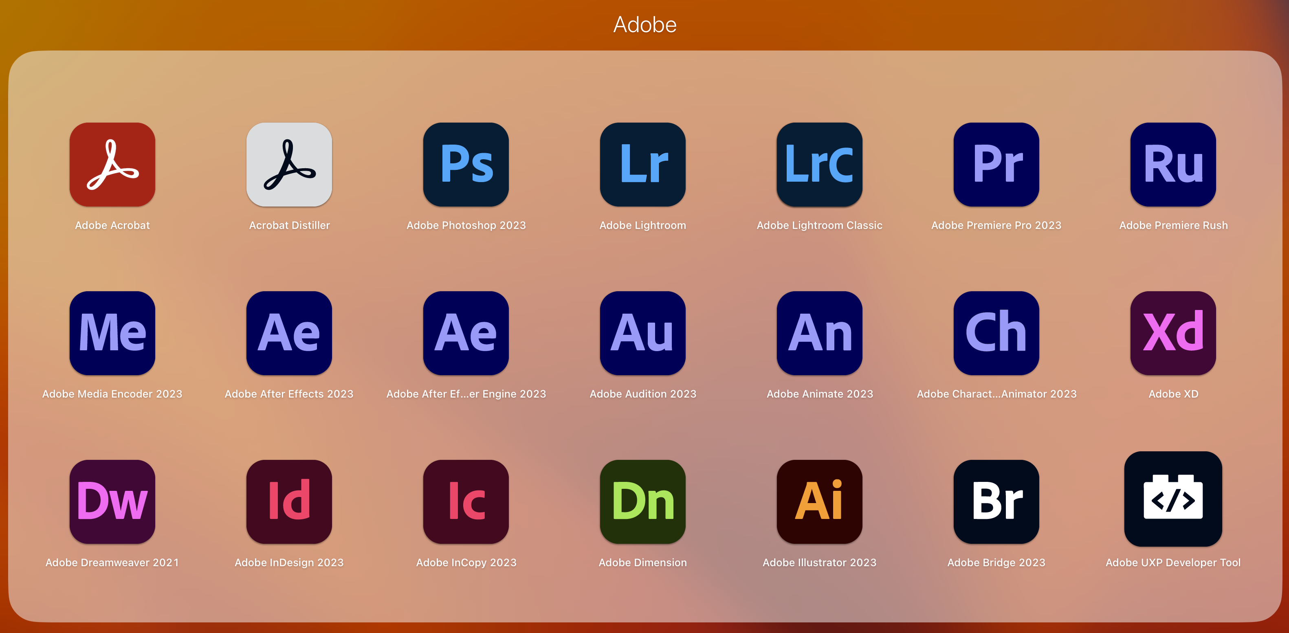This screenshot has width=1289, height=633.
Task: Open Adobe Illustrator 2023
Action: 819,501
